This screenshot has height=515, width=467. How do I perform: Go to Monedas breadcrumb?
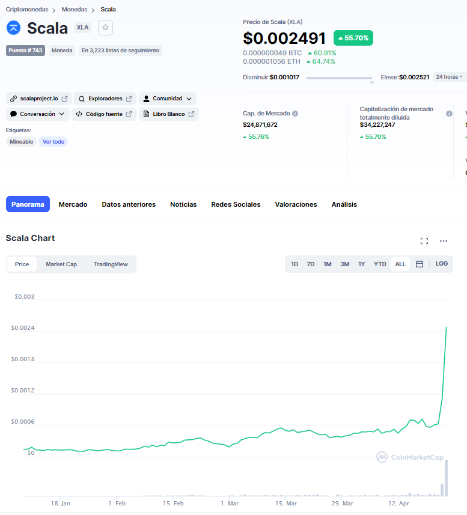pyautogui.click(x=75, y=10)
